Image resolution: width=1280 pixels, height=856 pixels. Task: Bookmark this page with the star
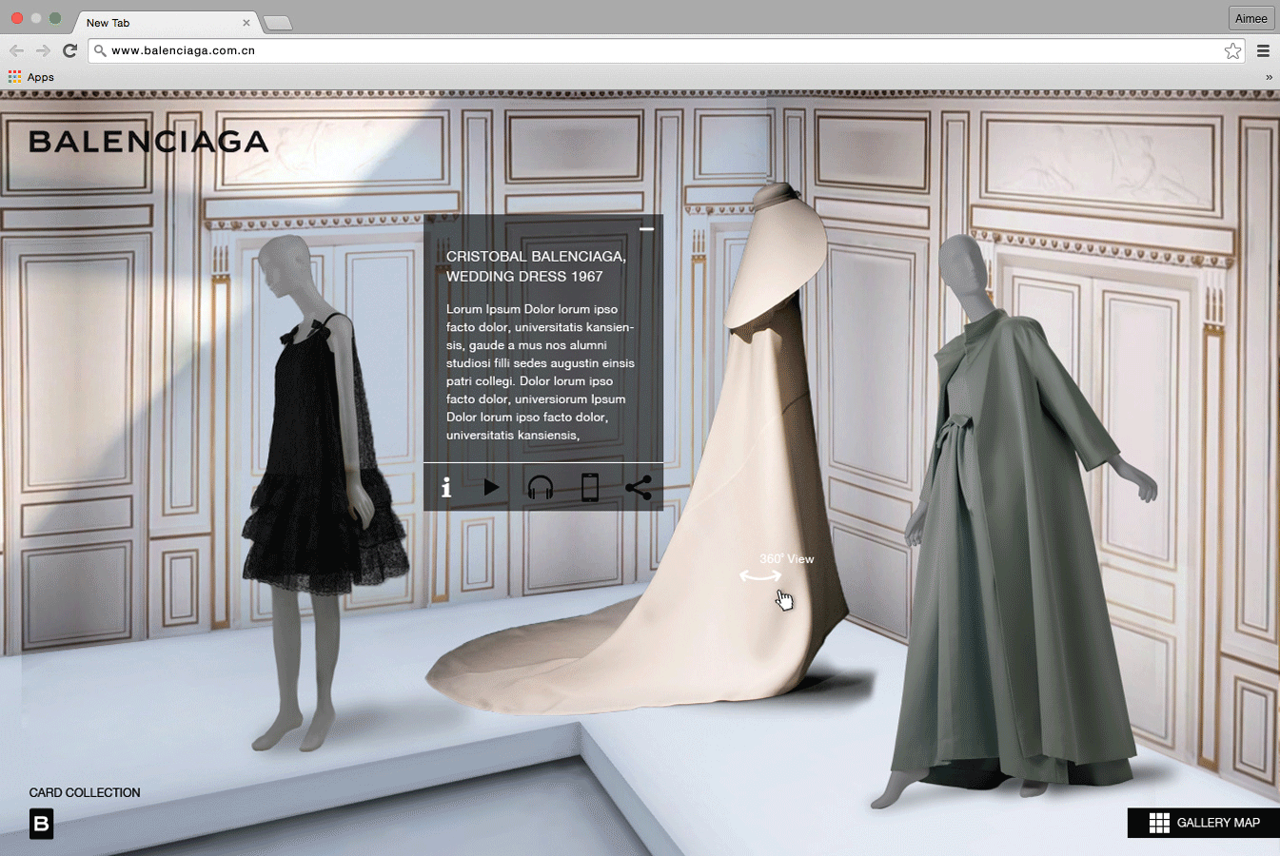pos(1232,50)
